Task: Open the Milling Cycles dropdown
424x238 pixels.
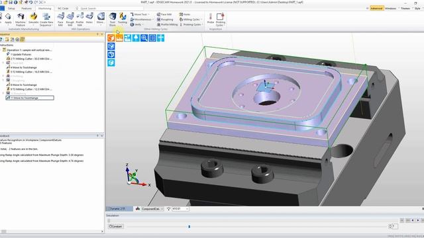Action: coord(191,19)
